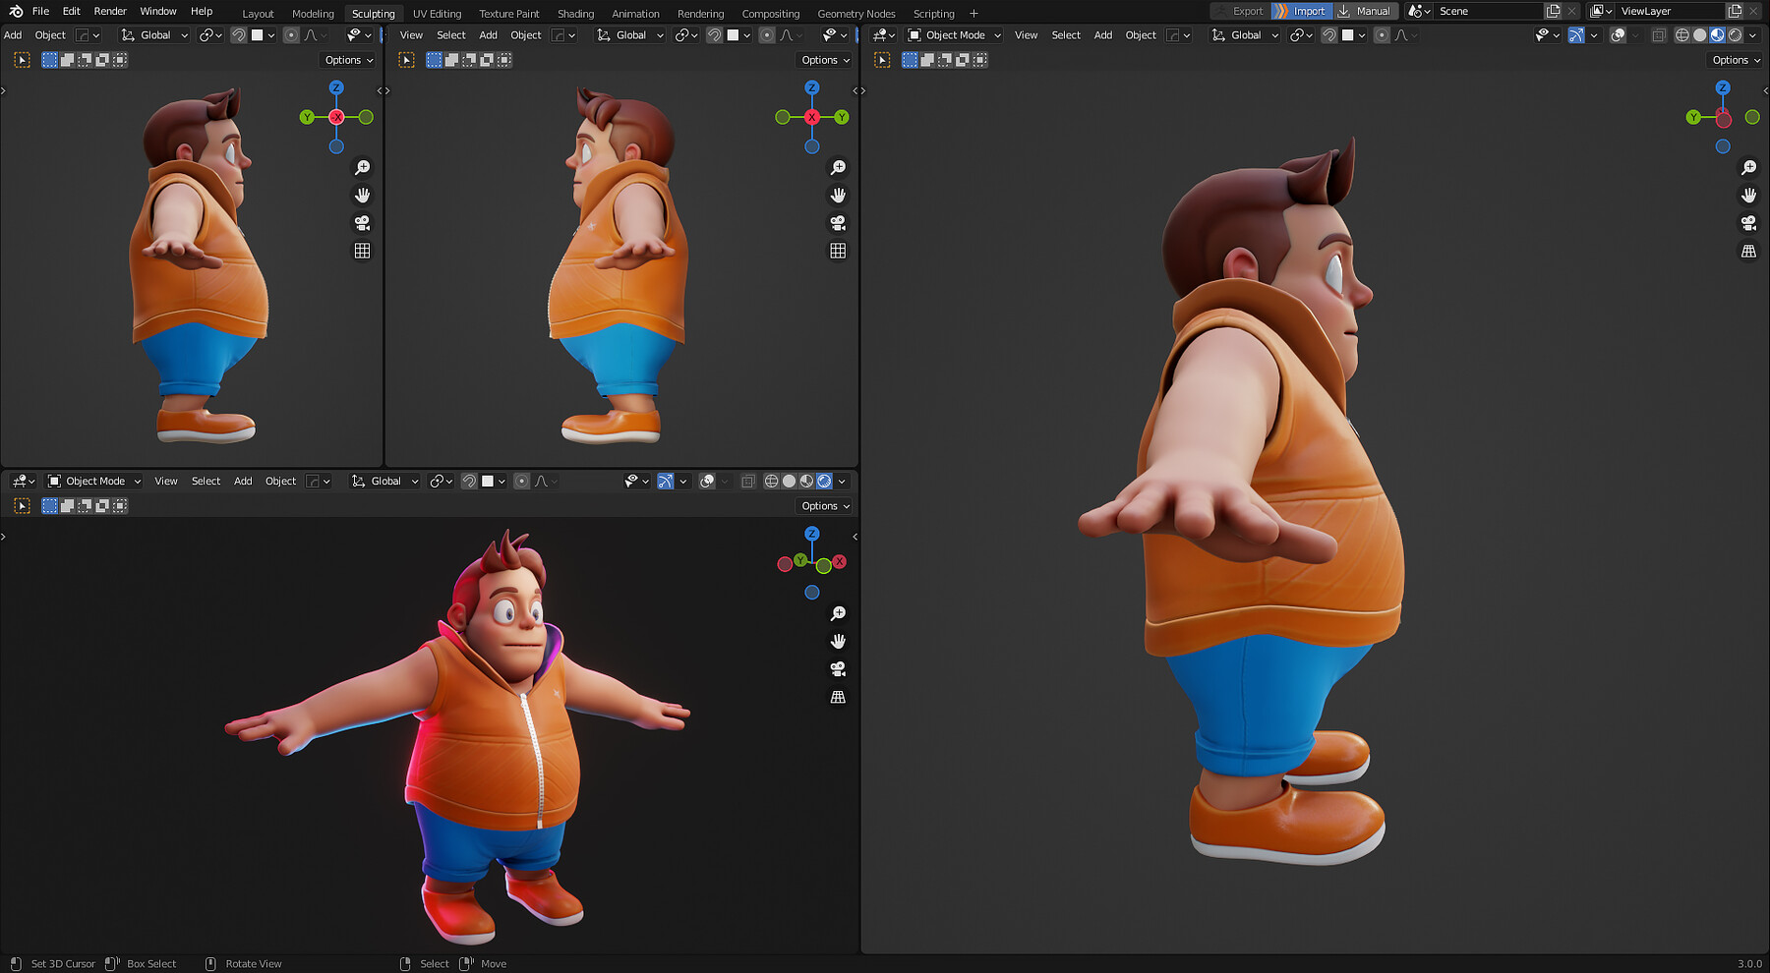The image size is (1770, 973).
Task: Click zoom magnifier in top-left viewport
Action: click(x=362, y=168)
